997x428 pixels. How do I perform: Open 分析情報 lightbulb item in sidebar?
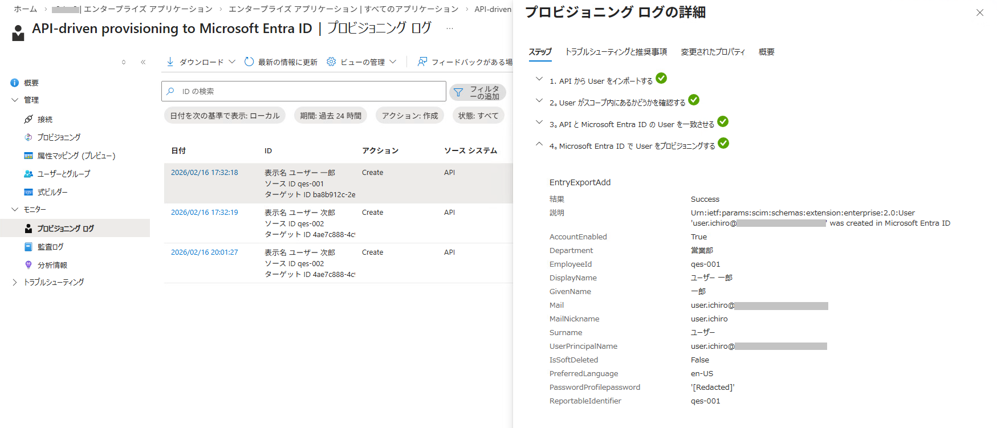click(x=52, y=265)
